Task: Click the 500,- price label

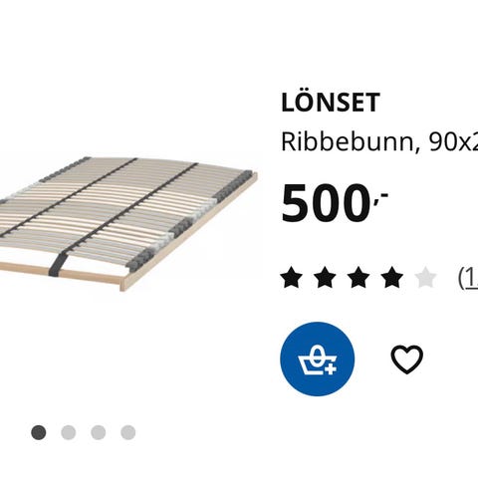Action: (335, 203)
